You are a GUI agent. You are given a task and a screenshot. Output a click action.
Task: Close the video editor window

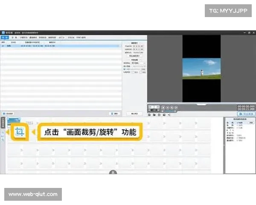coord(254,33)
